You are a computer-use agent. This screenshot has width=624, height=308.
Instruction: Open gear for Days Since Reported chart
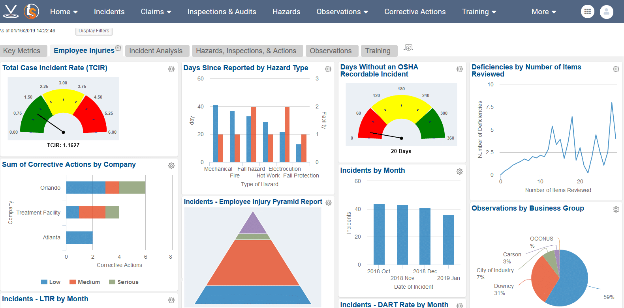tap(328, 69)
